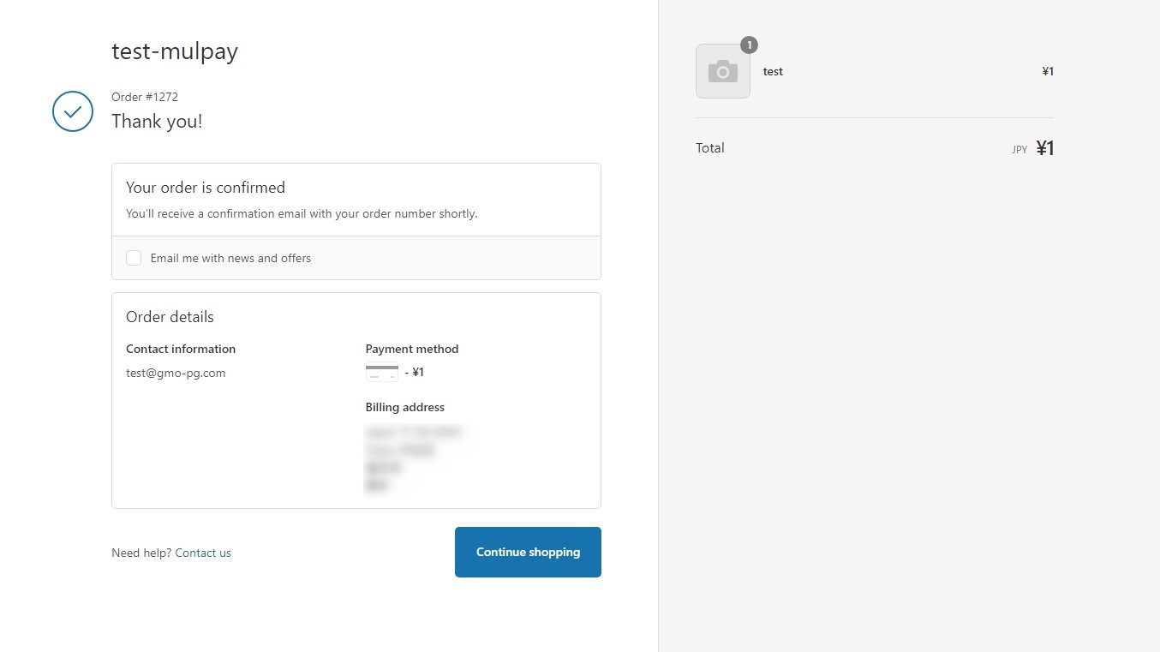Click the "Your order is confirmed" heading
The image size is (1160, 652).
pos(206,188)
